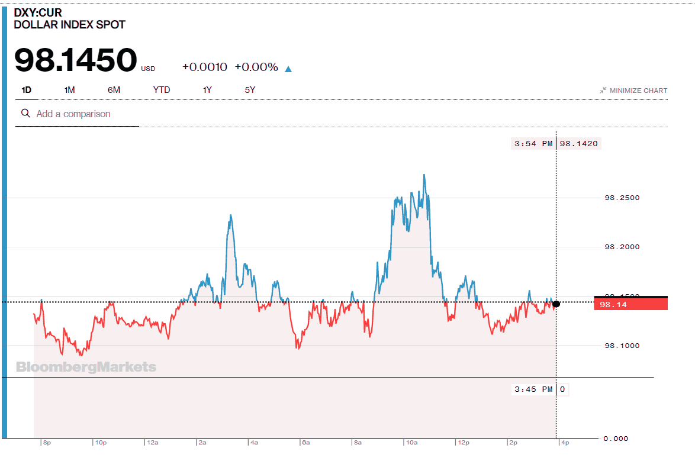Click the collapse-arrows icon beside MINIMIZE CHART
695x464 pixels.
[604, 90]
